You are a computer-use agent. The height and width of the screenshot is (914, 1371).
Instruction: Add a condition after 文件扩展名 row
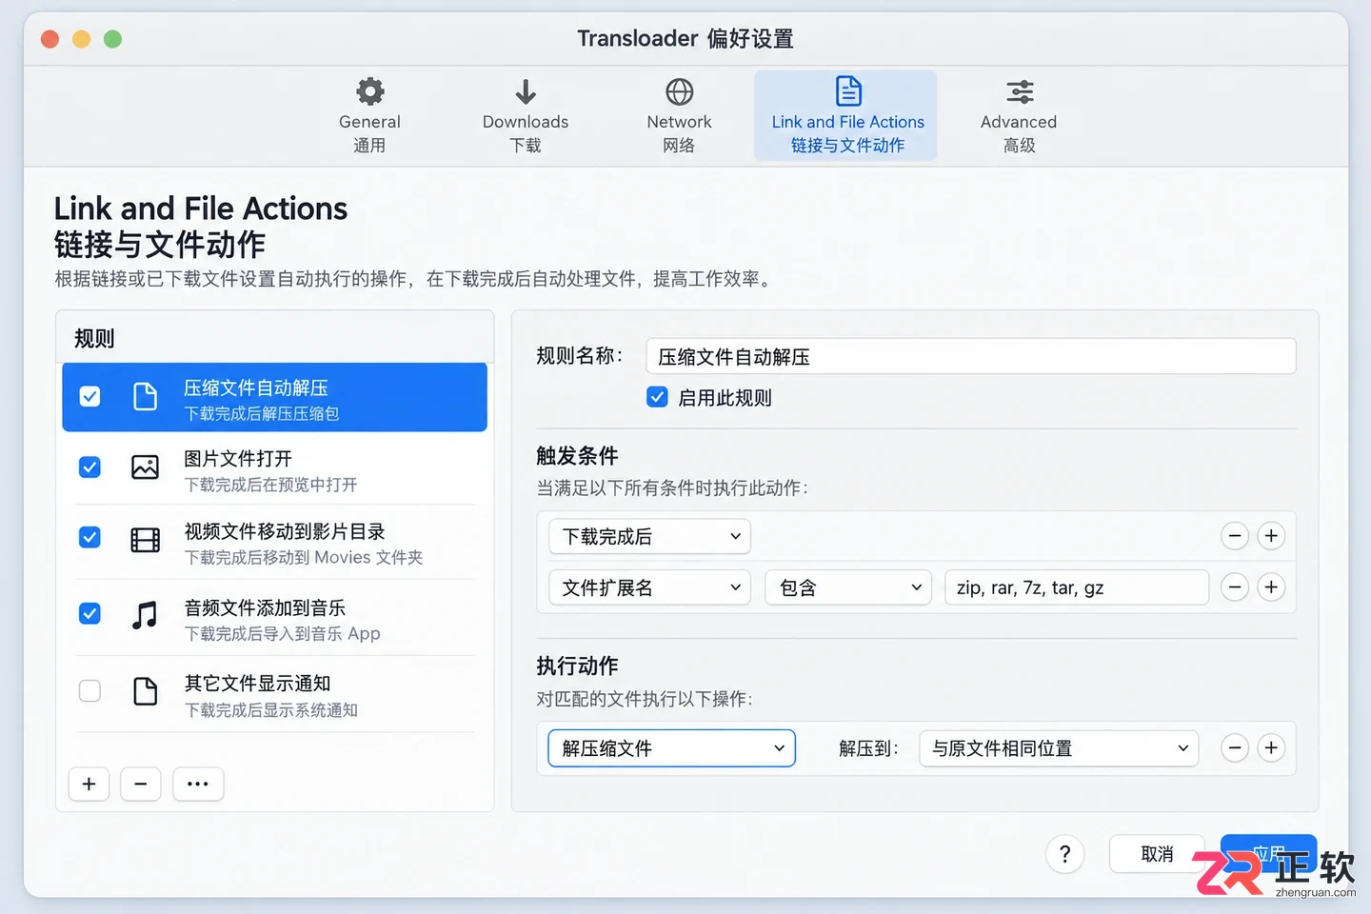tap(1271, 587)
